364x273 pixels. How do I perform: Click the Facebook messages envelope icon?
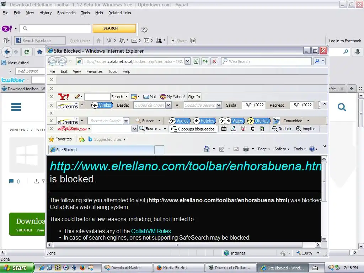tap(134, 41)
